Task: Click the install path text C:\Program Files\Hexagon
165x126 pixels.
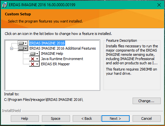Action: tap(44, 100)
